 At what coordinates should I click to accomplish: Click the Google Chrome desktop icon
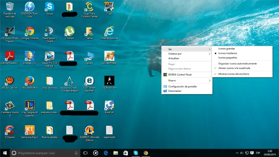pyautogui.click(x=30, y=31)
